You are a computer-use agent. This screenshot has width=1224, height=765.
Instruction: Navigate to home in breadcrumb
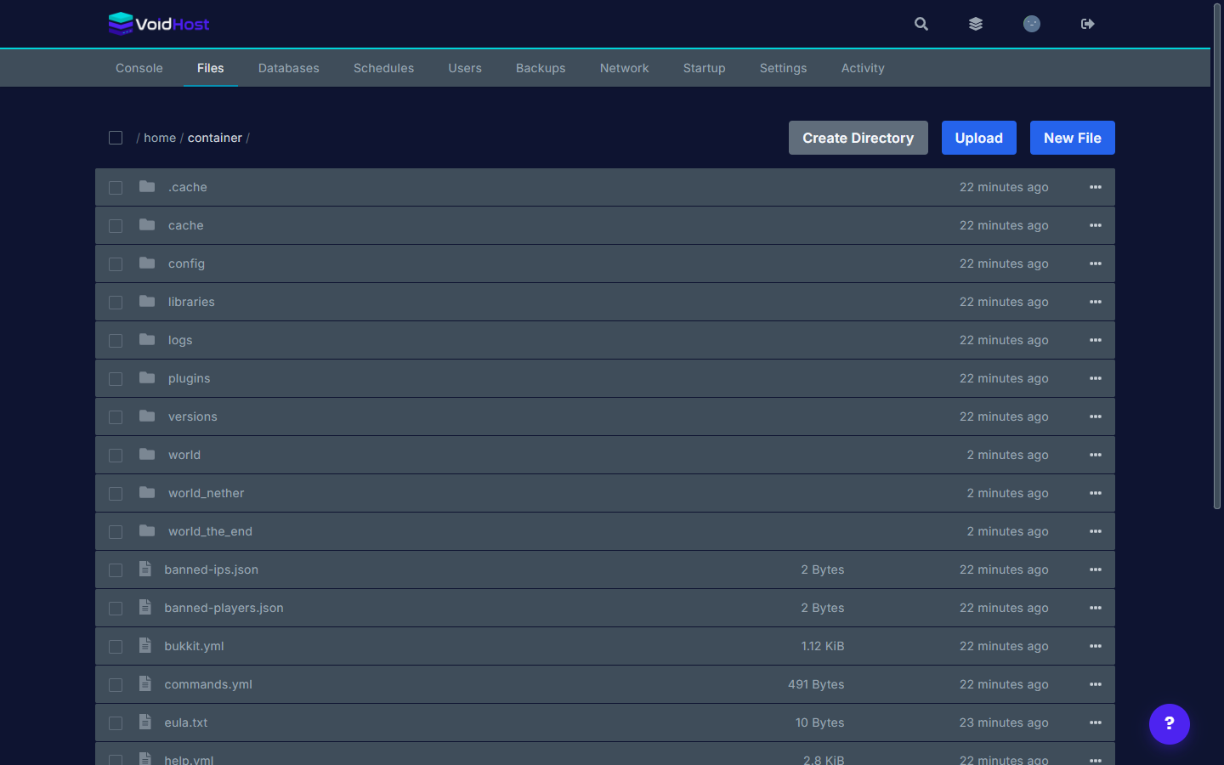[x=160, y=138]
